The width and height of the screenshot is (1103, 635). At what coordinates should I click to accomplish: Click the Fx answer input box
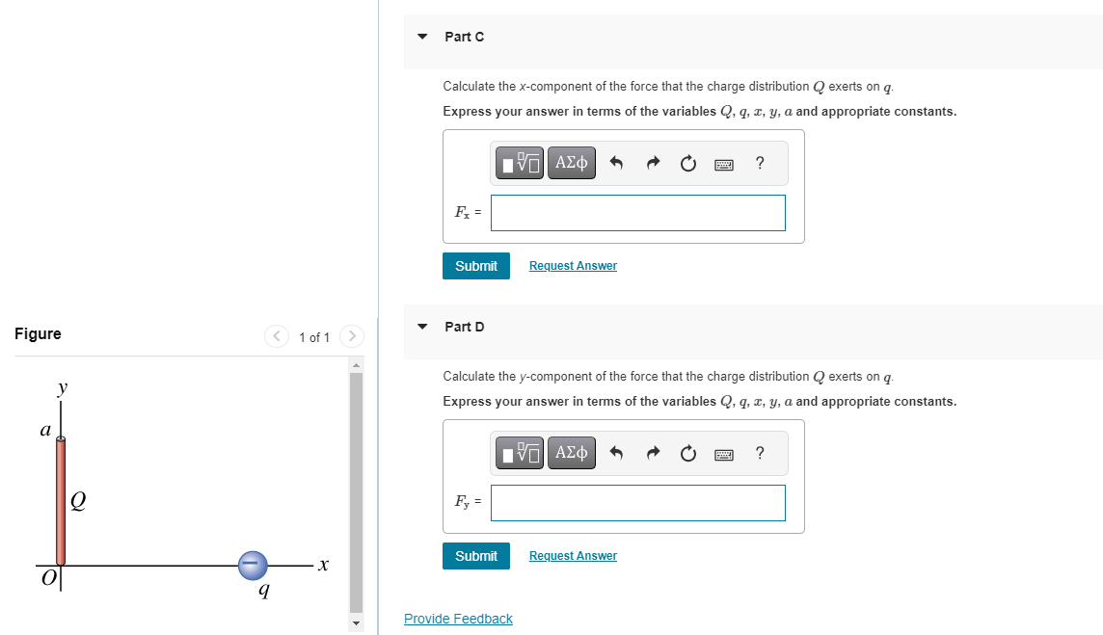pyautogui.click(x=637, y=212)
